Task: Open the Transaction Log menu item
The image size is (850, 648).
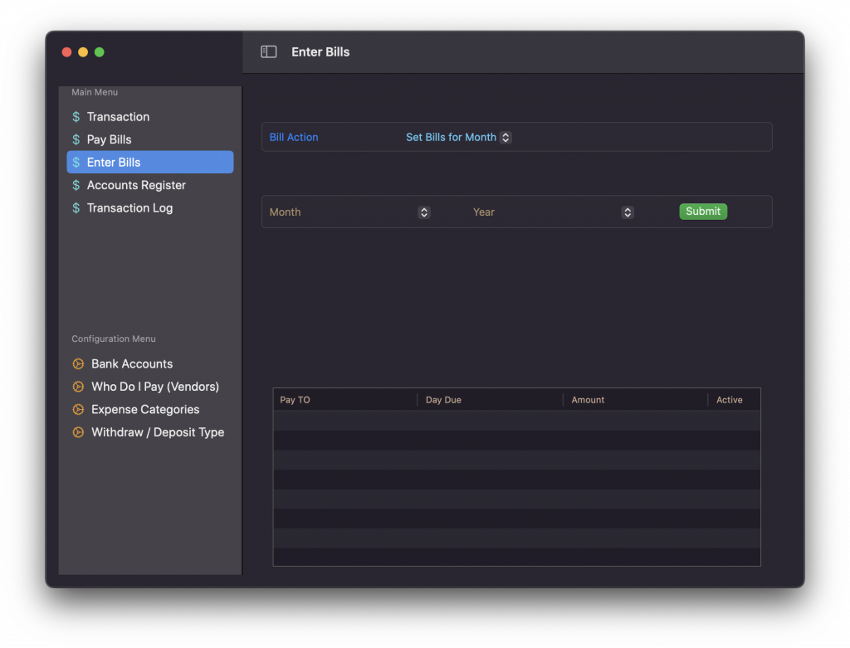Action: click(129, 208)
